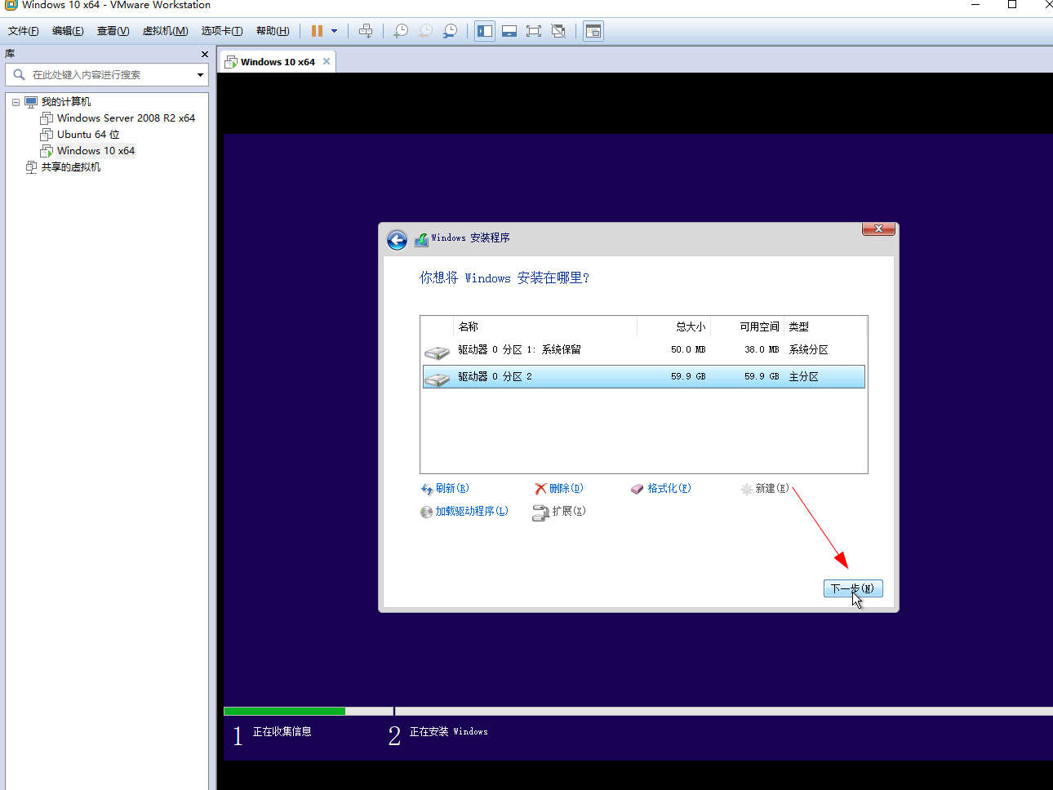Image resolution: width=1053 pixels, height=790 pixels.
Task: Click the 59.9 GB total size cell
Action: tap(688, 377)
